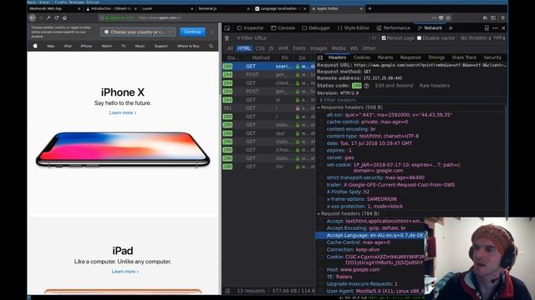Toggle Persist Logs checkbox
Image resolution: width=535 pixels, height=300 pixels.
[384, 38]
